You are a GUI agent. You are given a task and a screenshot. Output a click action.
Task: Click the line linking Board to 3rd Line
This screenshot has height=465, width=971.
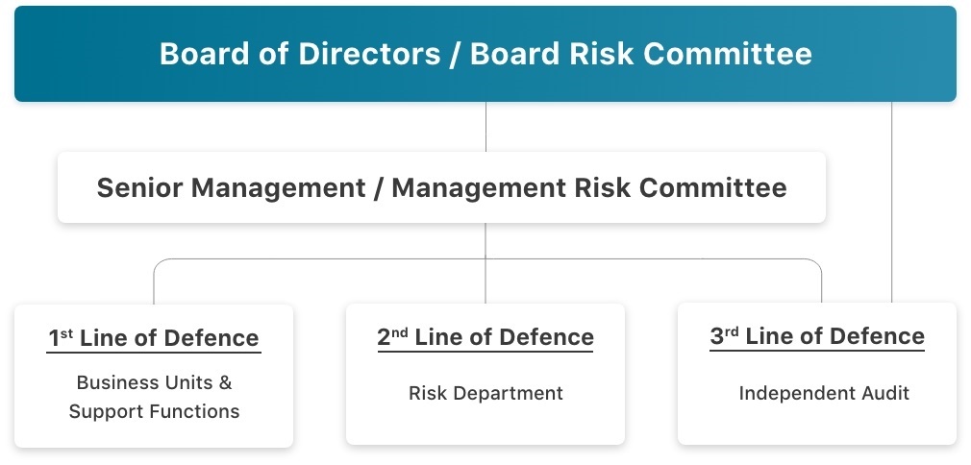click(x=892, y=203)
